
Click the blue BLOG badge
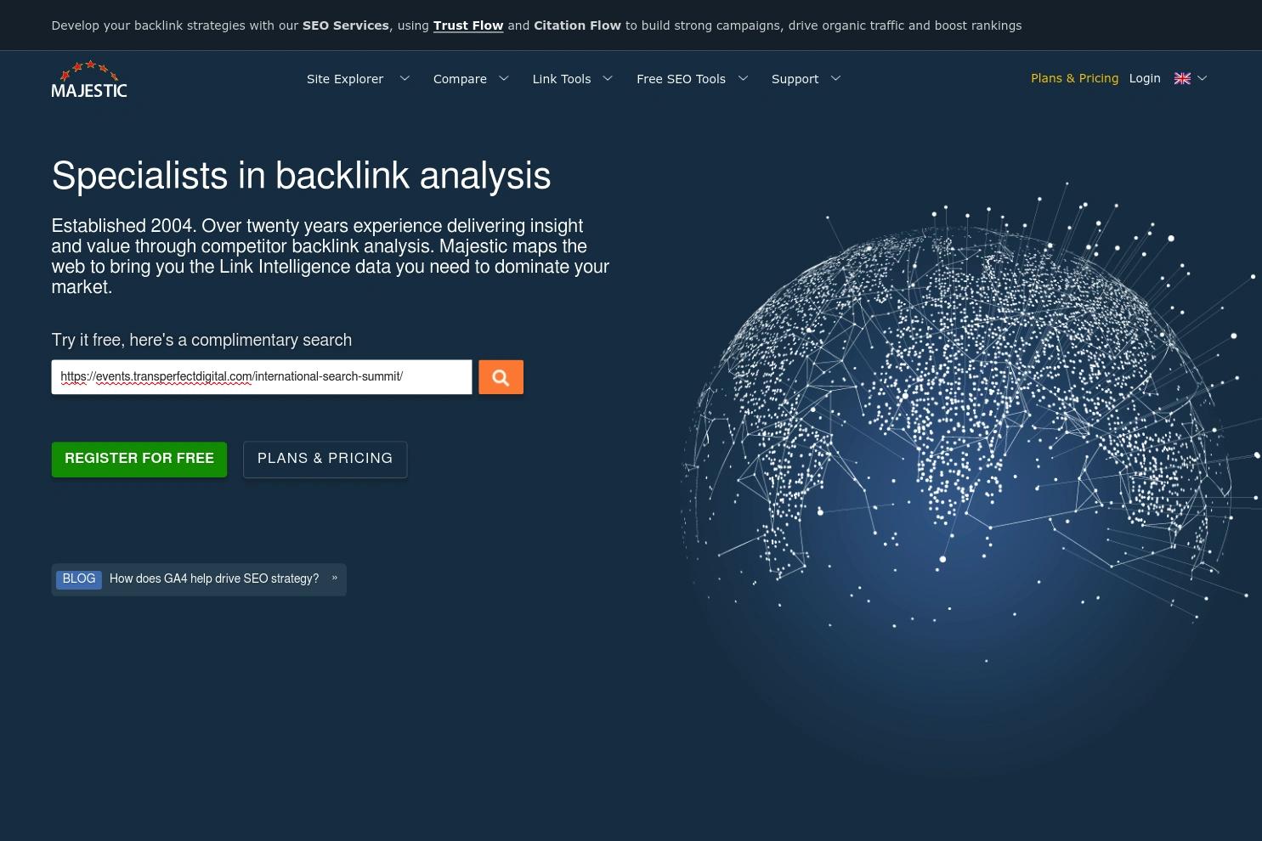coord(79,579)
